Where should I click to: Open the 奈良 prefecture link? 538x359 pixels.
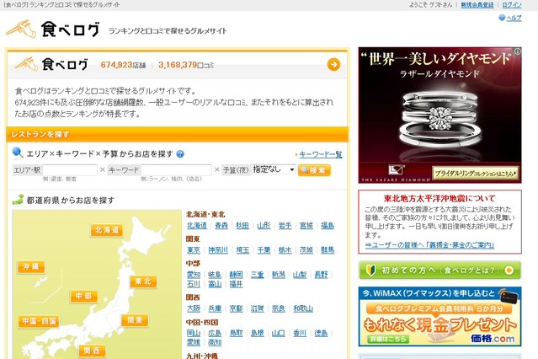coord(279,308)
